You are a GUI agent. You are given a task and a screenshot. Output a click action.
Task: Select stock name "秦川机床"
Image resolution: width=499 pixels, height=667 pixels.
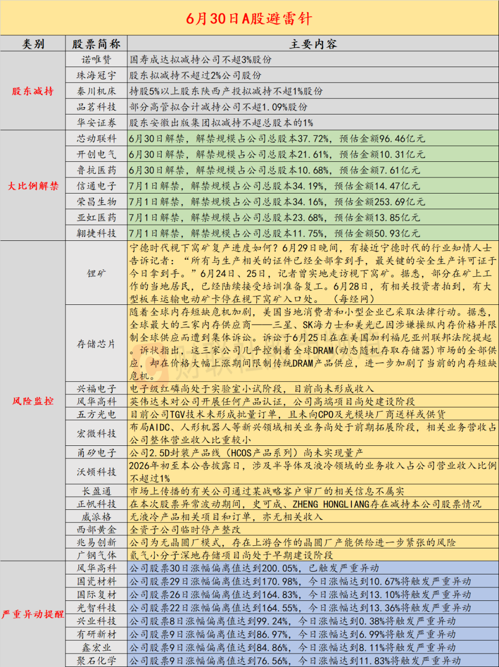tap(97, 91)
